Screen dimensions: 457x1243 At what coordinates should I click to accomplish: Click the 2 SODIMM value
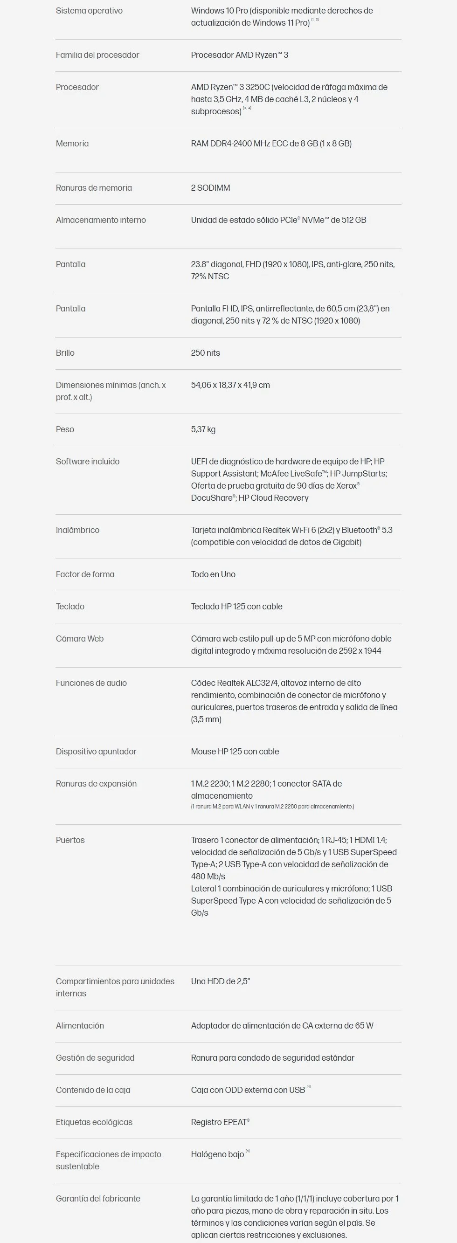(210, 188)
